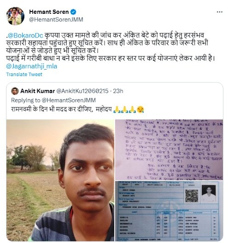Click the crying face emoji
This screenshot has height=243, width=228.
(x=140, y=109)
